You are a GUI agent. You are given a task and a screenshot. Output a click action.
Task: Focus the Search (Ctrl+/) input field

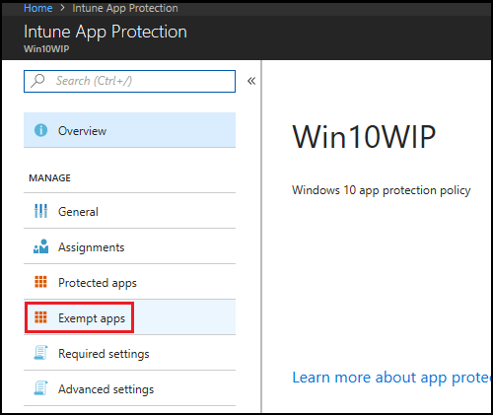click(x=129, y=81)
